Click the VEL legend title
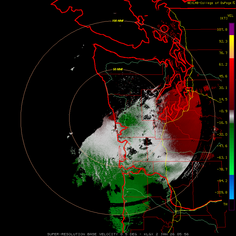 (230, 16)
